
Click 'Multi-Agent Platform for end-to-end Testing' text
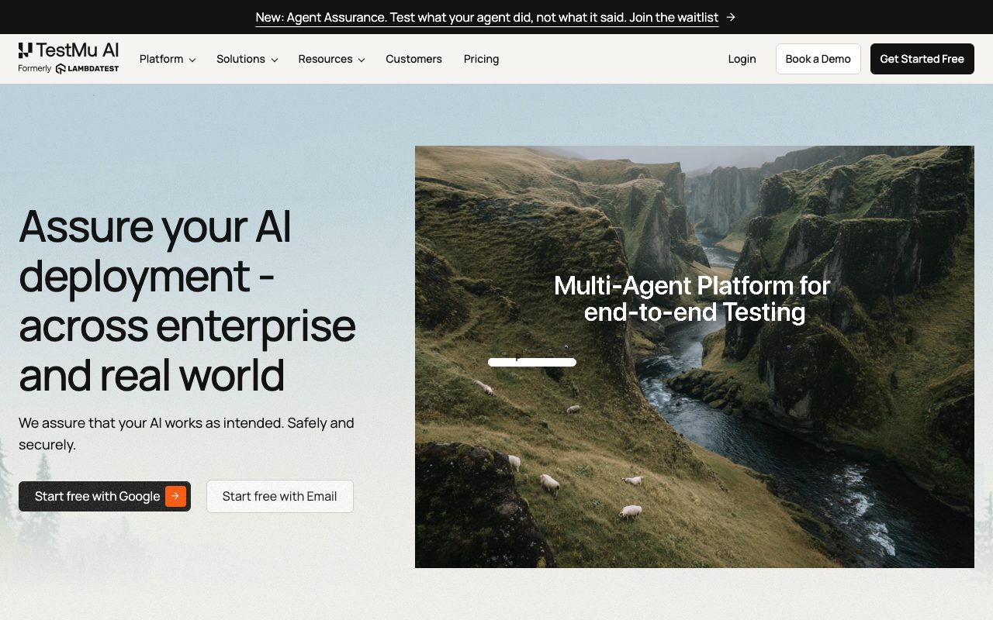692,298
